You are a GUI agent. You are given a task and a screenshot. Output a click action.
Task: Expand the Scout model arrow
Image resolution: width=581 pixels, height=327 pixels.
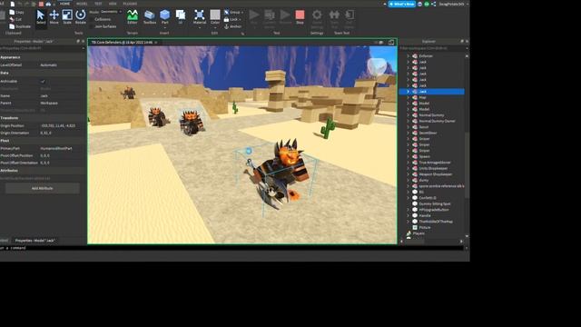pyautogui.click(x=408, y=127)
